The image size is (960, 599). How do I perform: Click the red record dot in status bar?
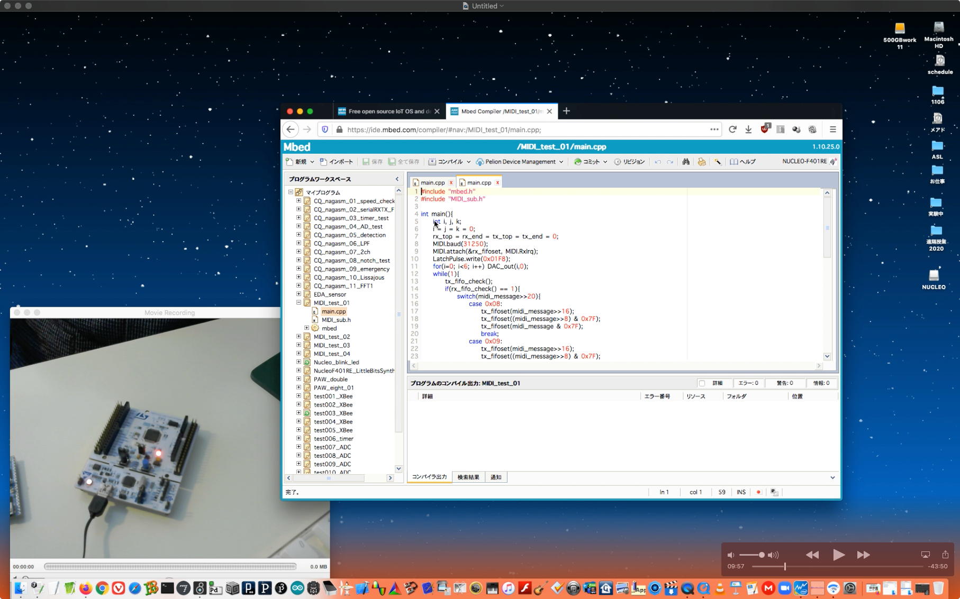point(758,492)
